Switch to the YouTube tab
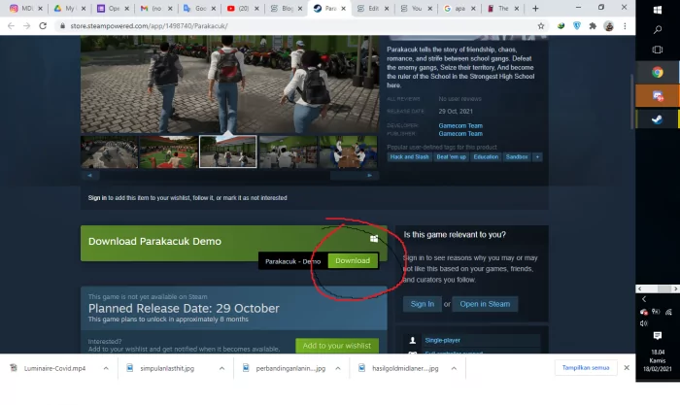 coord(243,8)
